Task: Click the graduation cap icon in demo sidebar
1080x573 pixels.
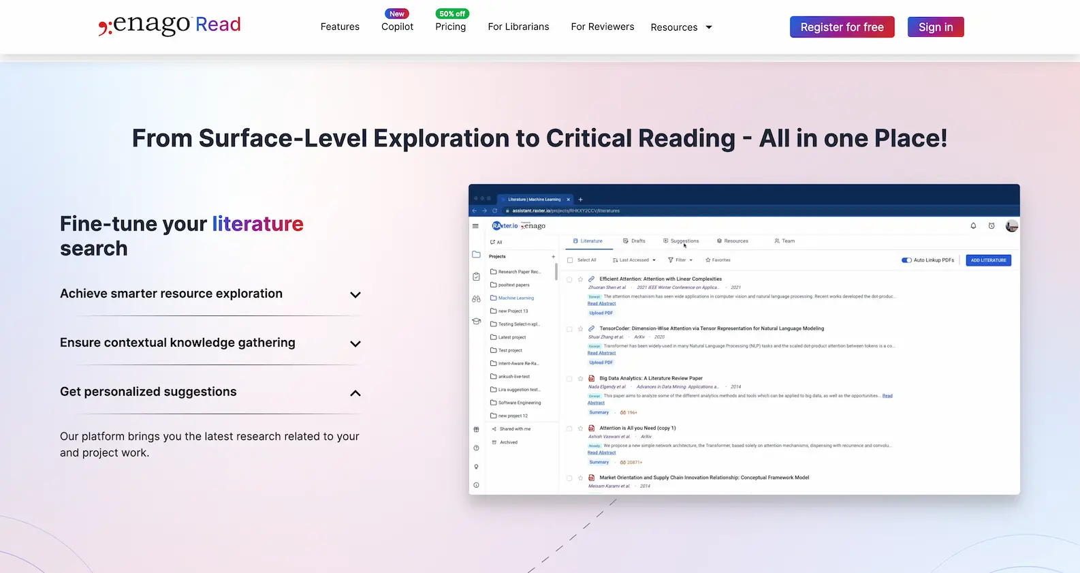Action: click(476, 322)
